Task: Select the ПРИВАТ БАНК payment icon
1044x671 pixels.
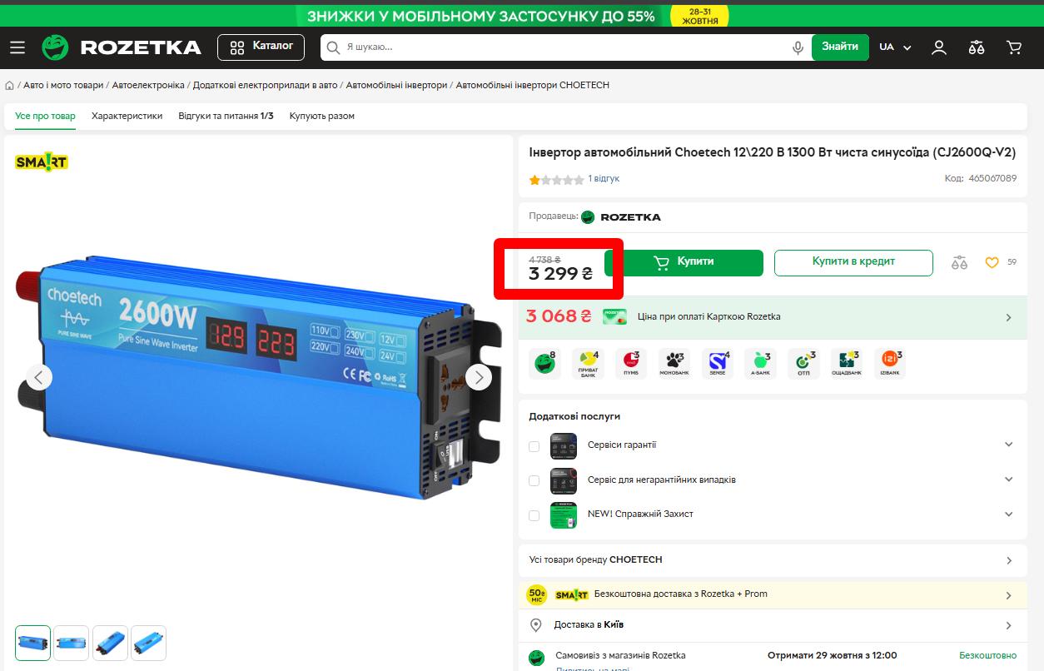Action: click(x=587, y=363)
